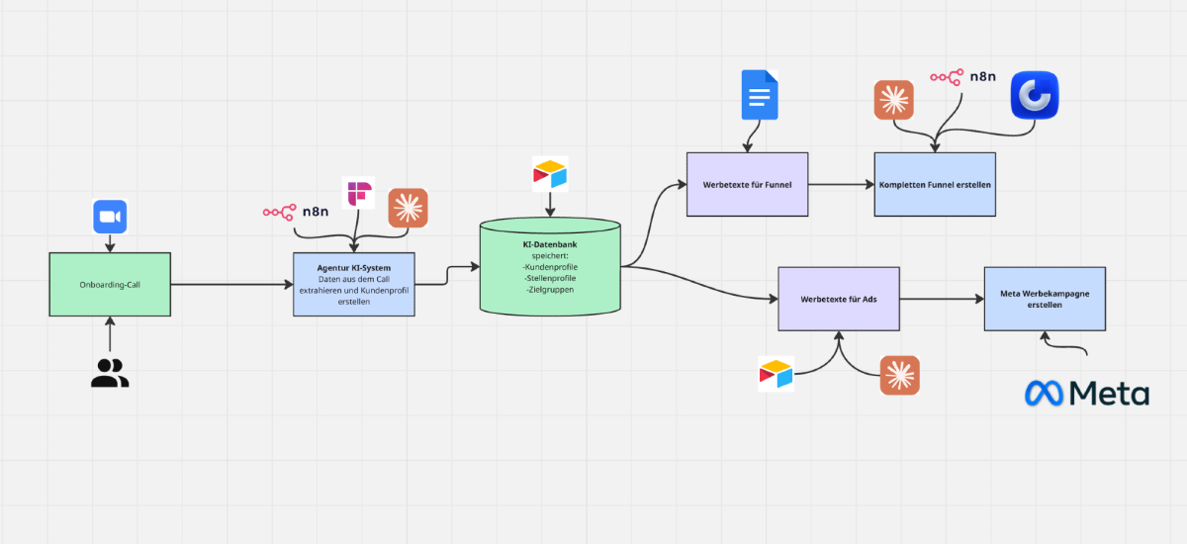This screenshot has width=1187, height=544.
Task: Select the Meta logo
Action: pyautogui.click(x=1087, y=394)
